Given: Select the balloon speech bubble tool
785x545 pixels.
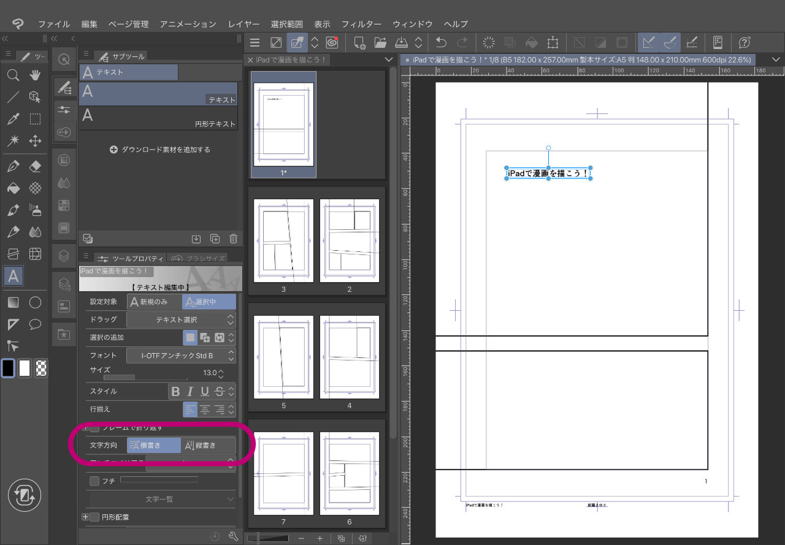Looking at the screenshot, I should click(x=35, y=324).
